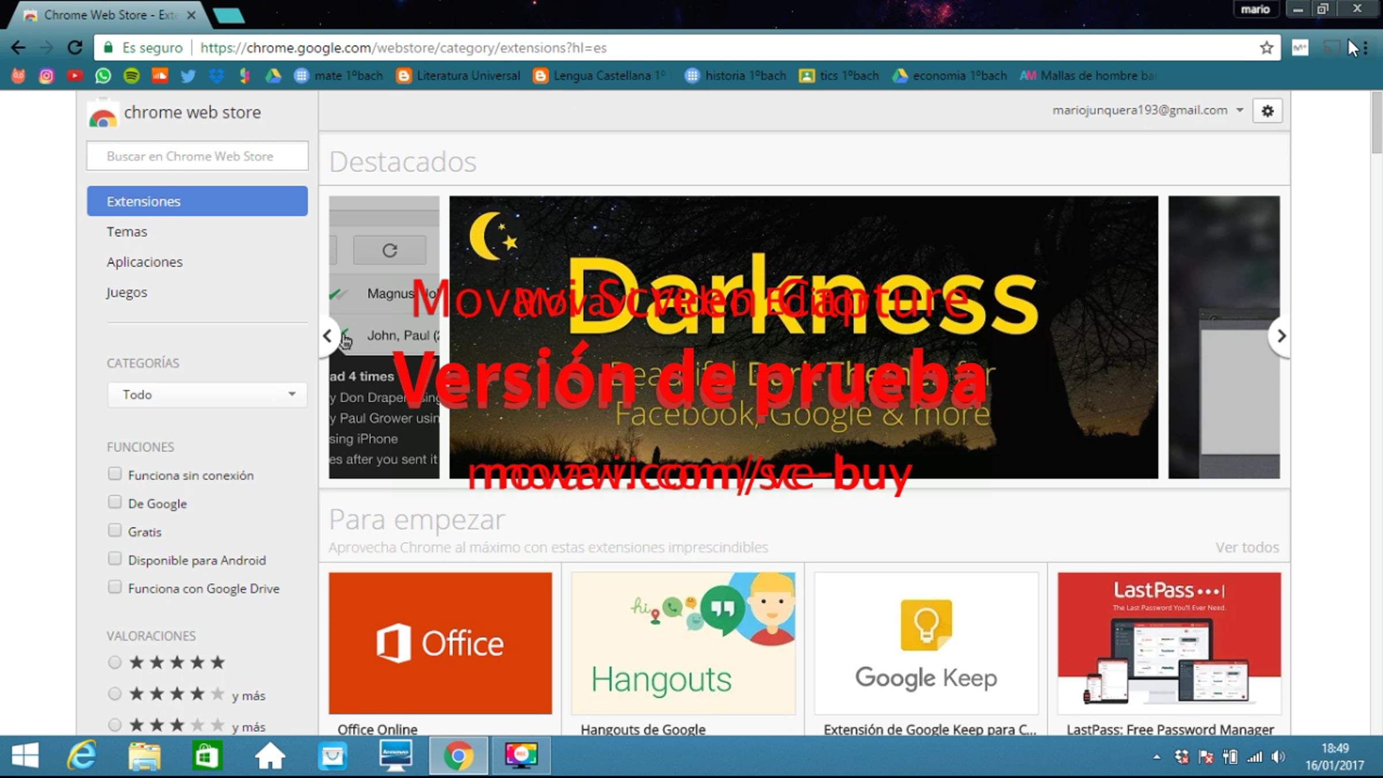Select the five-star rating filter
1383x778 pixels.
[x=115, y=662]
